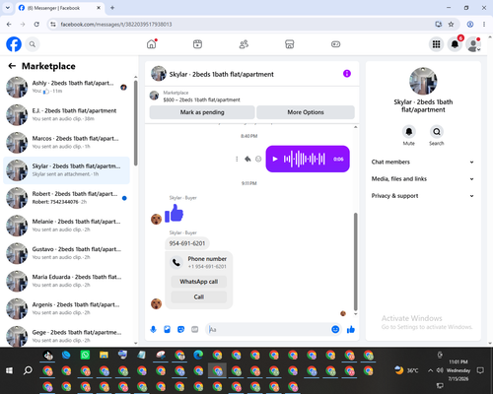Image resolution: width=493 pixels, height=394 pixels.
Task: Open Skylar profile picture in right panel
Action: (423, 81)
